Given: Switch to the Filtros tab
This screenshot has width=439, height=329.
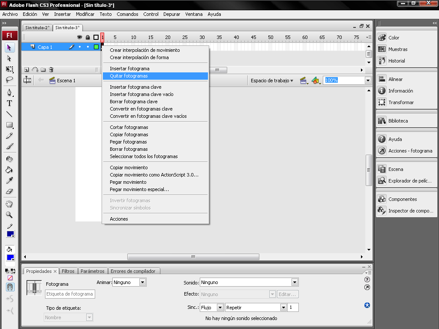Looking at the screenshot, I should coord(68,271).
